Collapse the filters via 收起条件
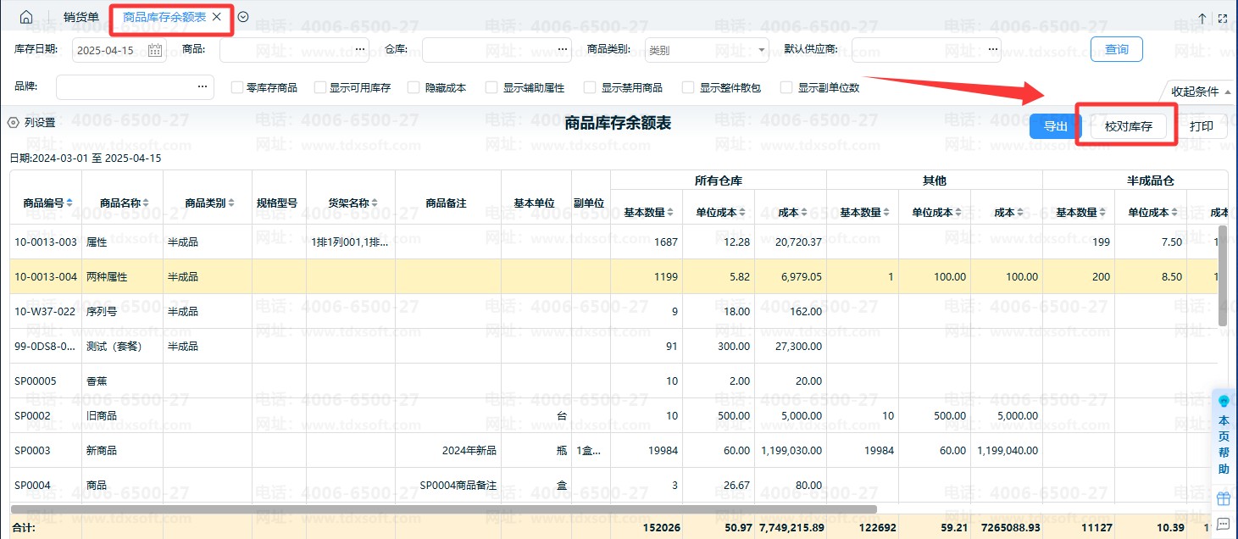The height and width of the screenshot is (539, 1238). coord(1199,92)
